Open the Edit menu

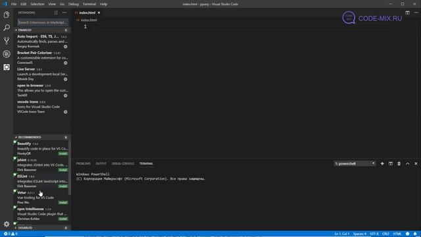pos(24,4)
